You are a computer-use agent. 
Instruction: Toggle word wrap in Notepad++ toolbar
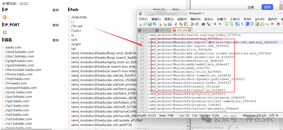click(237, 24)
